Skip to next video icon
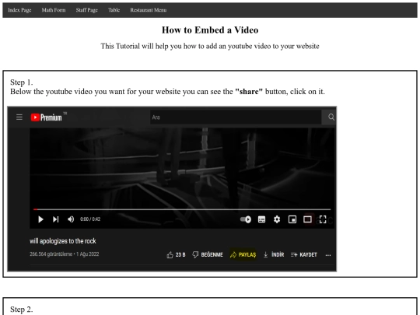Image resolution: width=420 pixels, height=315 pixels. click(55, 219)
